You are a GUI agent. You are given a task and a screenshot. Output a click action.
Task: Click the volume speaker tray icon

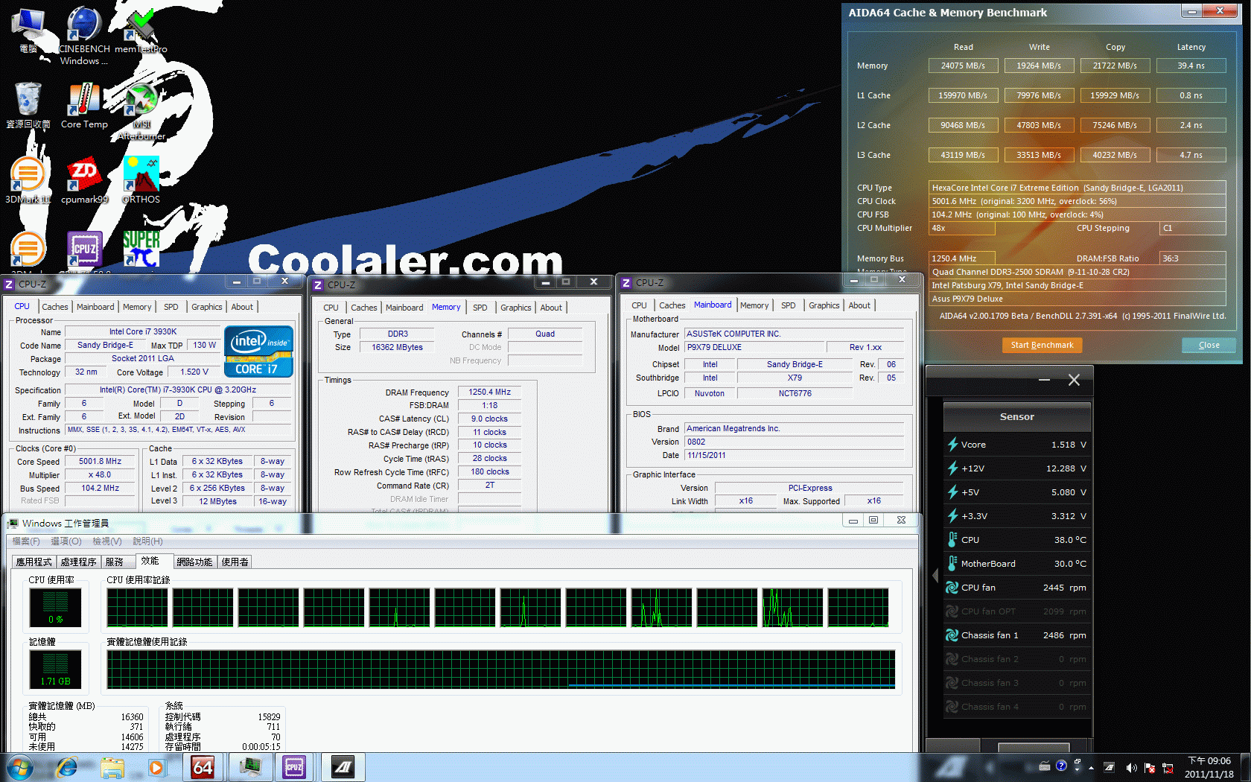click(1131, 767)
